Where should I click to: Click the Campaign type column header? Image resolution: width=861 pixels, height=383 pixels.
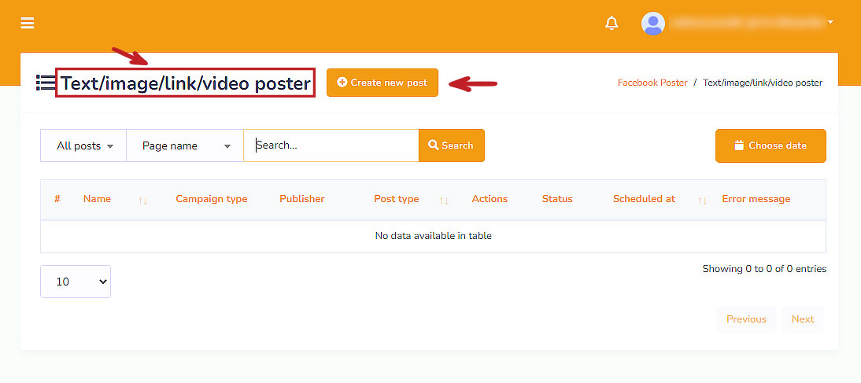[211, 199]
